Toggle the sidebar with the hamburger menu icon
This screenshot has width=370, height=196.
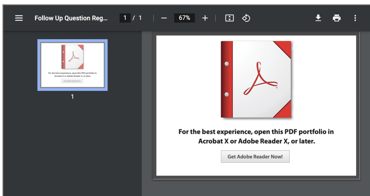(19, 18)
